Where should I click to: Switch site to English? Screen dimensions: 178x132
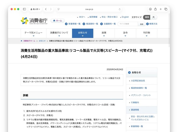coord(125,17)
